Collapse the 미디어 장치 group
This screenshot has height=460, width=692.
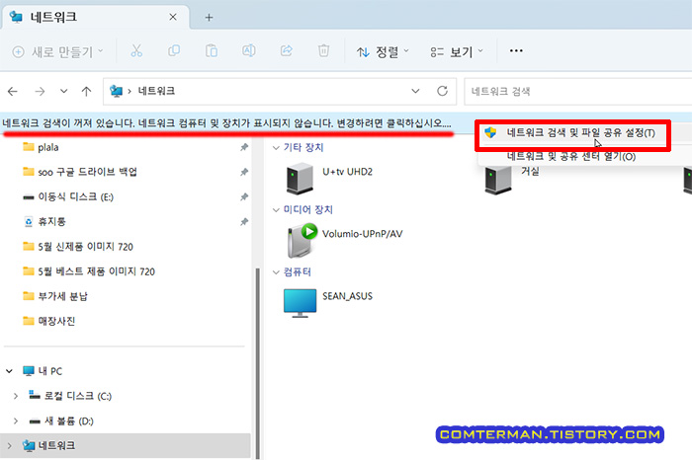coord(276,209)
